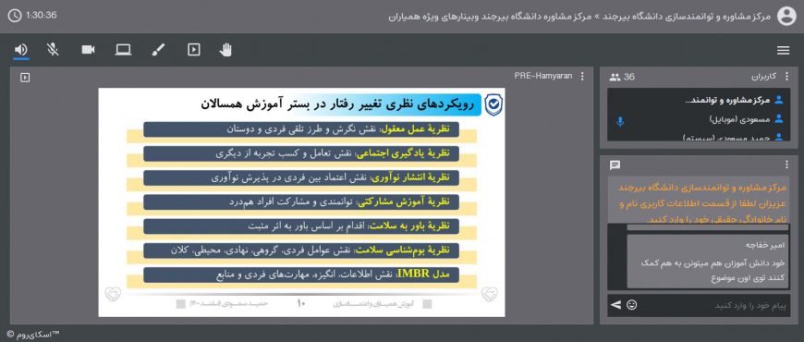Raise your hand in the session
The image size is (804, 342).
(225, 50)
